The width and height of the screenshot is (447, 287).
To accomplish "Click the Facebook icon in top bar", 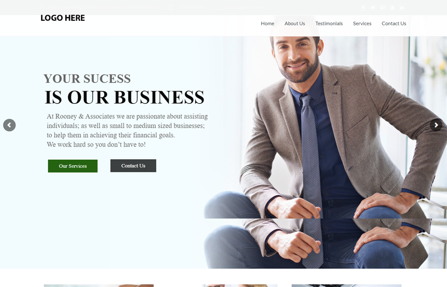I will pos(363,8).
